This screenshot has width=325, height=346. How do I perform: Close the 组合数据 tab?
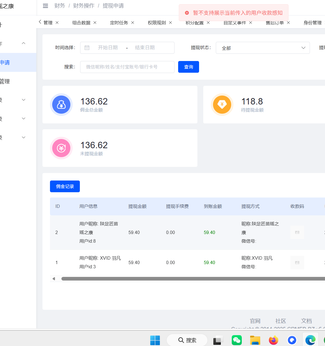point(95,23)
